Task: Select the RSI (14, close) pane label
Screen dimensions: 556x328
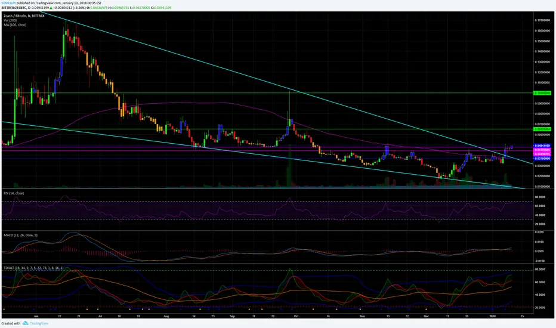Action: point(14,193)
